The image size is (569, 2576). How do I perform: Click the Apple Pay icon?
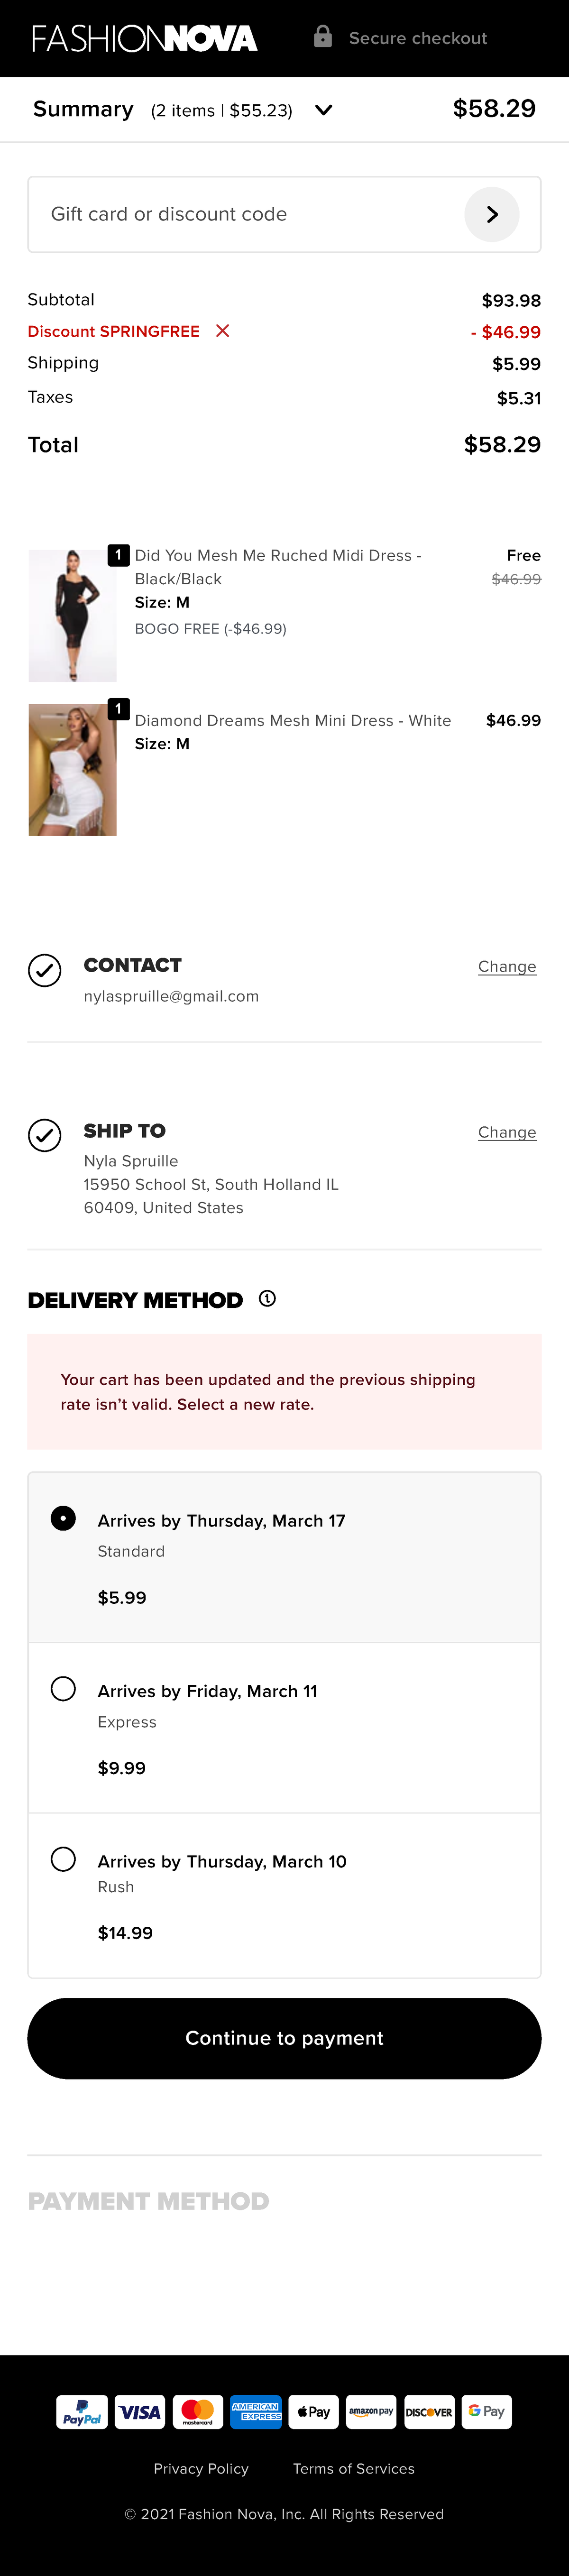(313, 2411)
